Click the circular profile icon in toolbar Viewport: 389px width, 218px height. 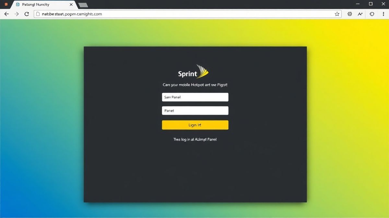[x=372, y=14]
